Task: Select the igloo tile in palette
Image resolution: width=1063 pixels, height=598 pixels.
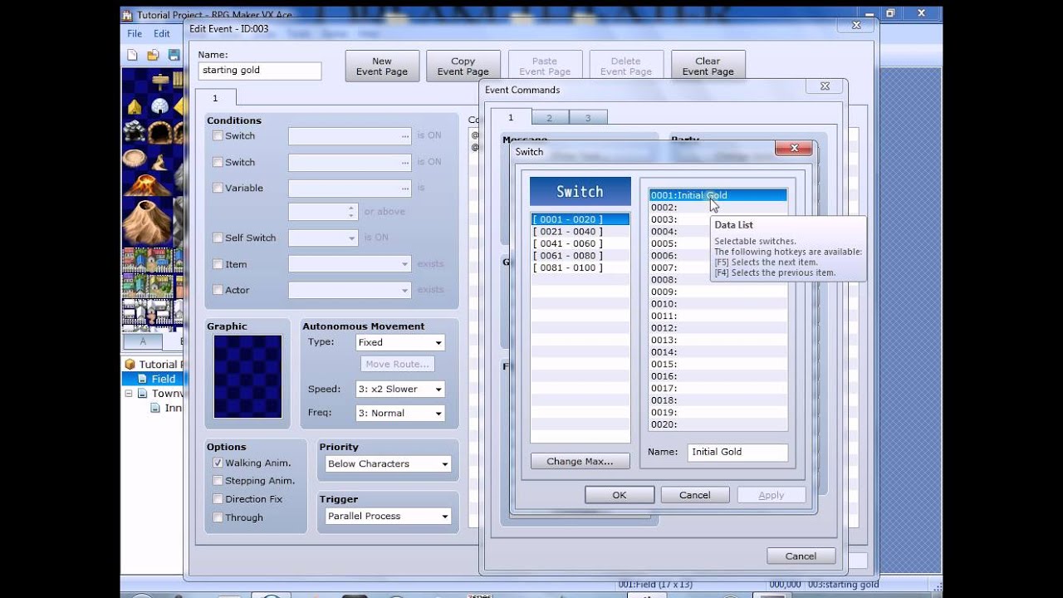Action: coord(160,106)
